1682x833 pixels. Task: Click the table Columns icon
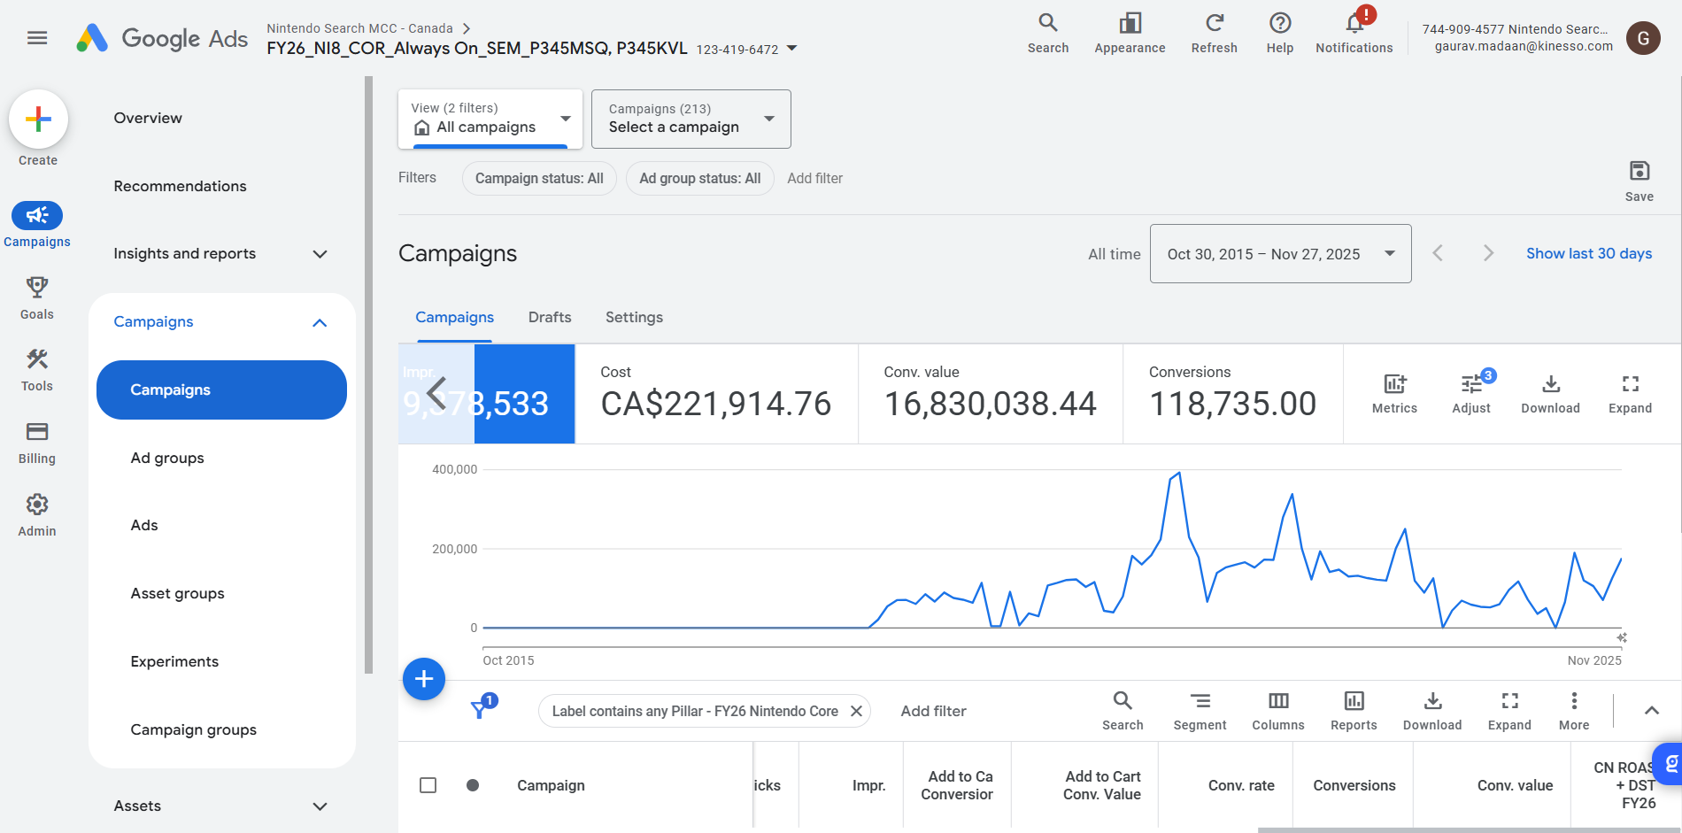coord(1277,702)
